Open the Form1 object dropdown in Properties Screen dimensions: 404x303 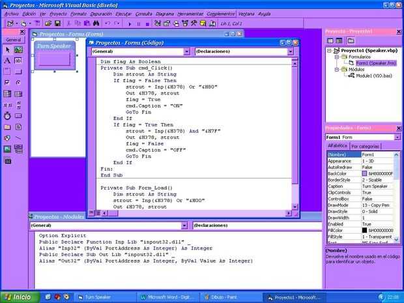coord(397,137)
